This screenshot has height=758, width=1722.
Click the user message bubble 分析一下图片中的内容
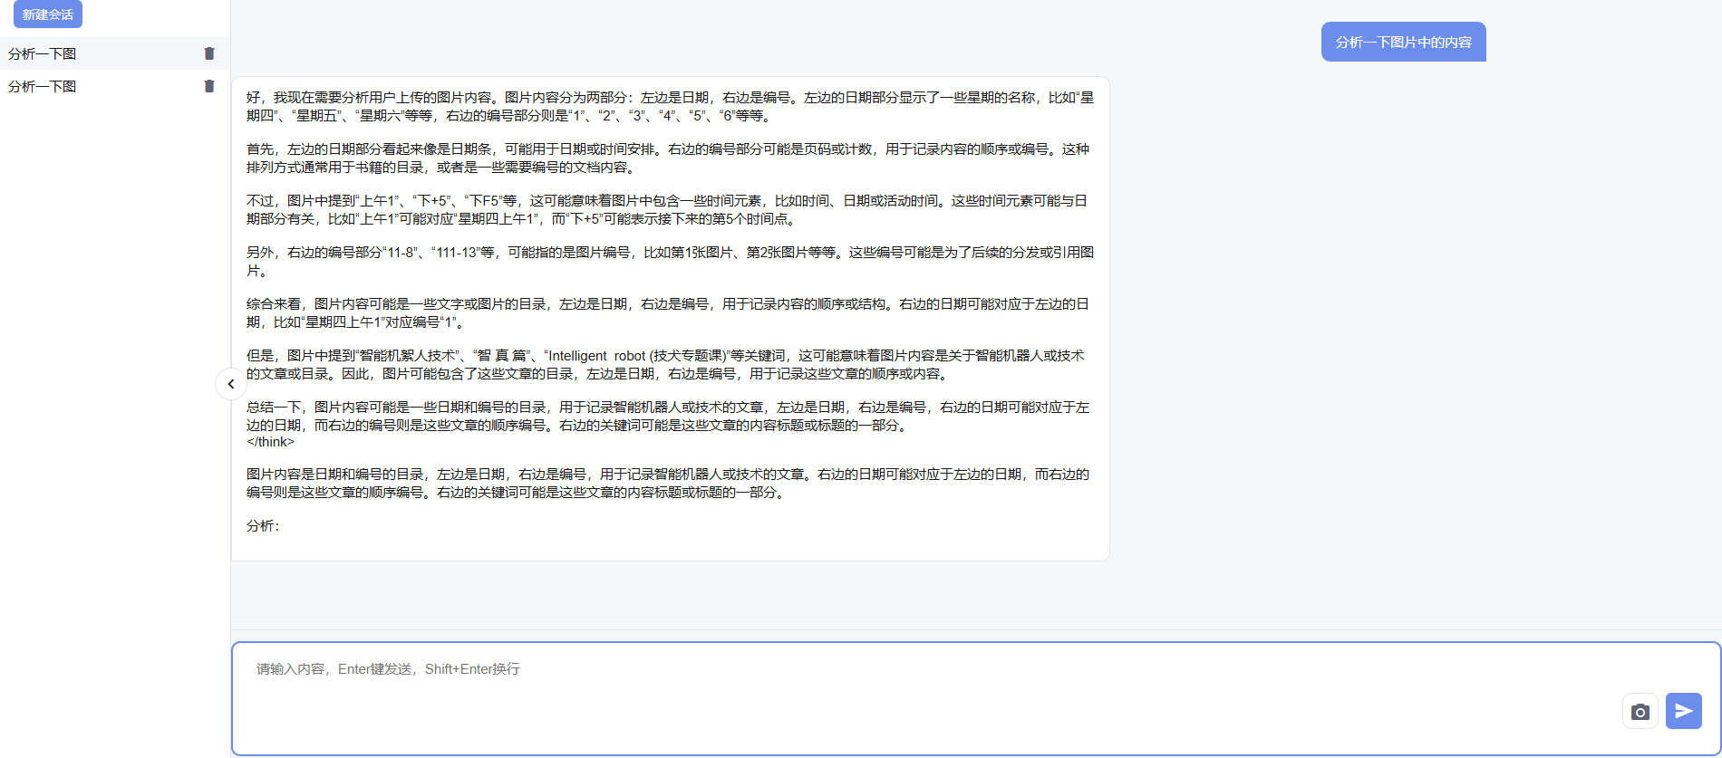(x=1403, y=43)
